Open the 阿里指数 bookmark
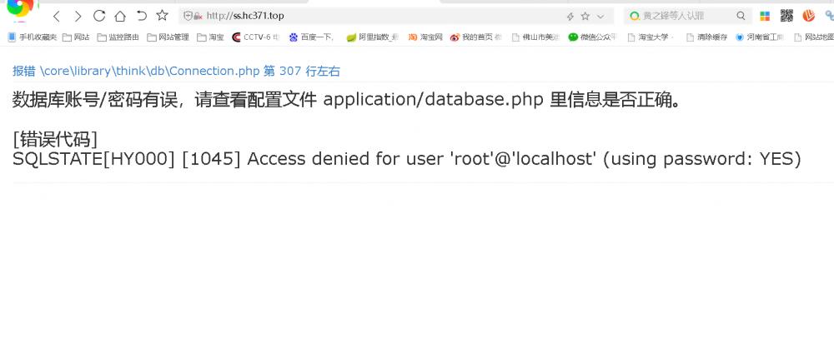 pos(372,37)
